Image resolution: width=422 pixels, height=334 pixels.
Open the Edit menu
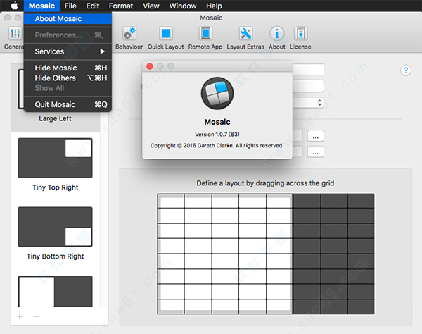click(x=93, y=6)
